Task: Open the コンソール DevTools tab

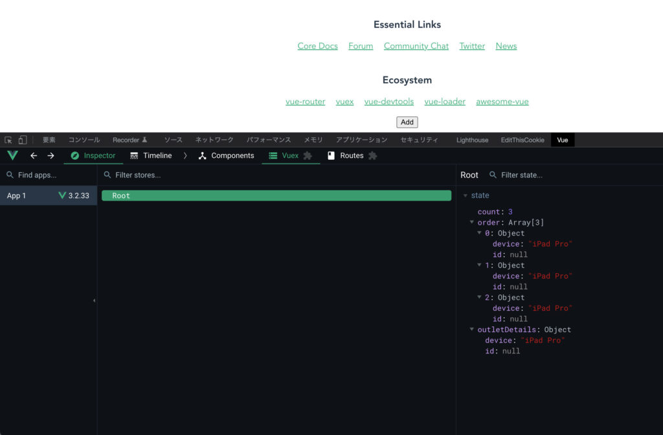Action: point(84,140)
